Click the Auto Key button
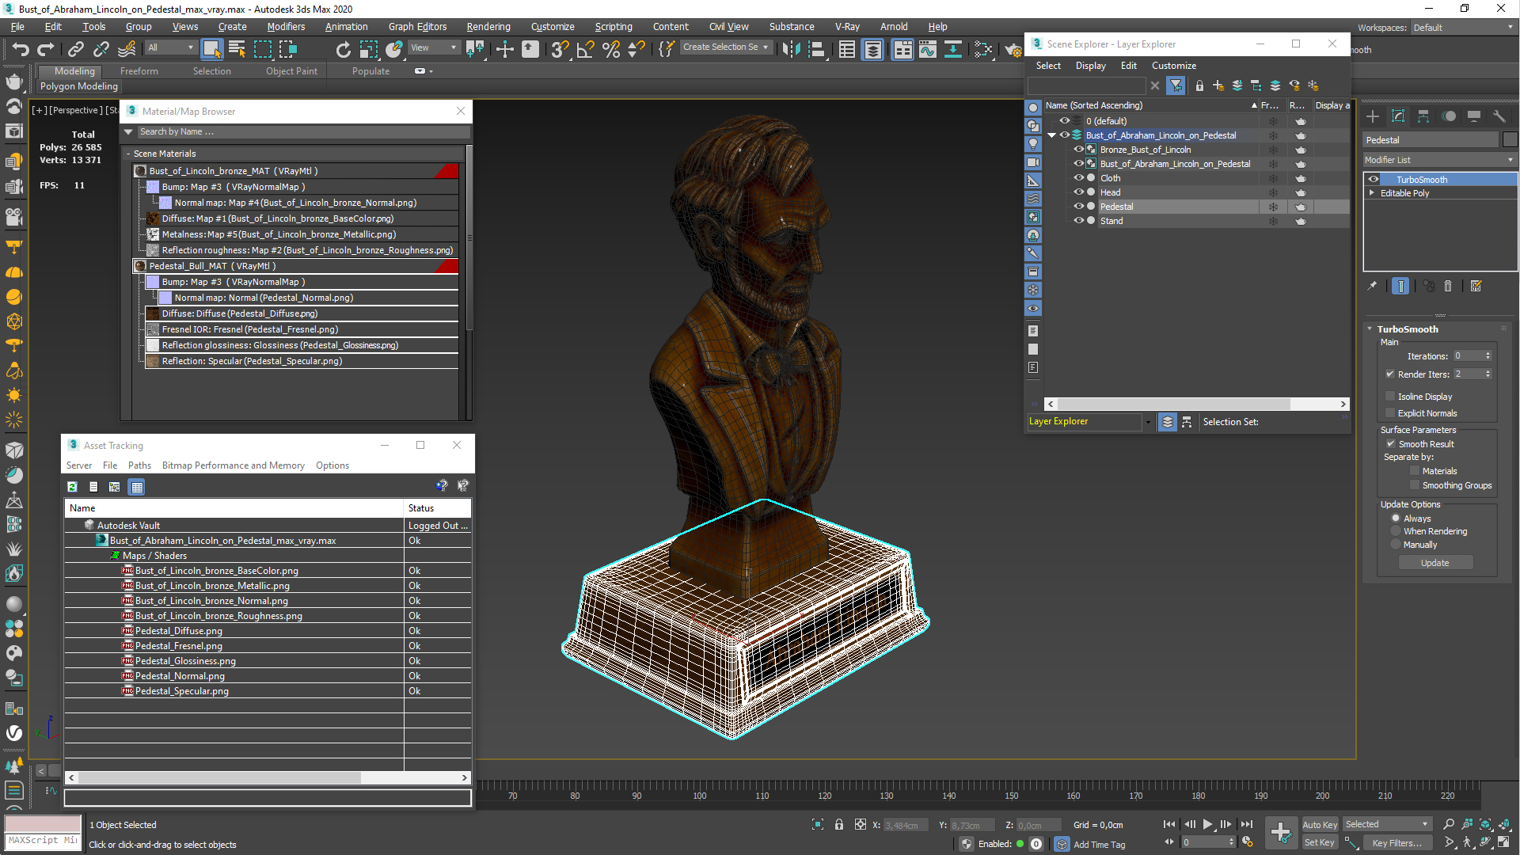The width and height of the screenshot is (1520, 855). (1320, 825)
